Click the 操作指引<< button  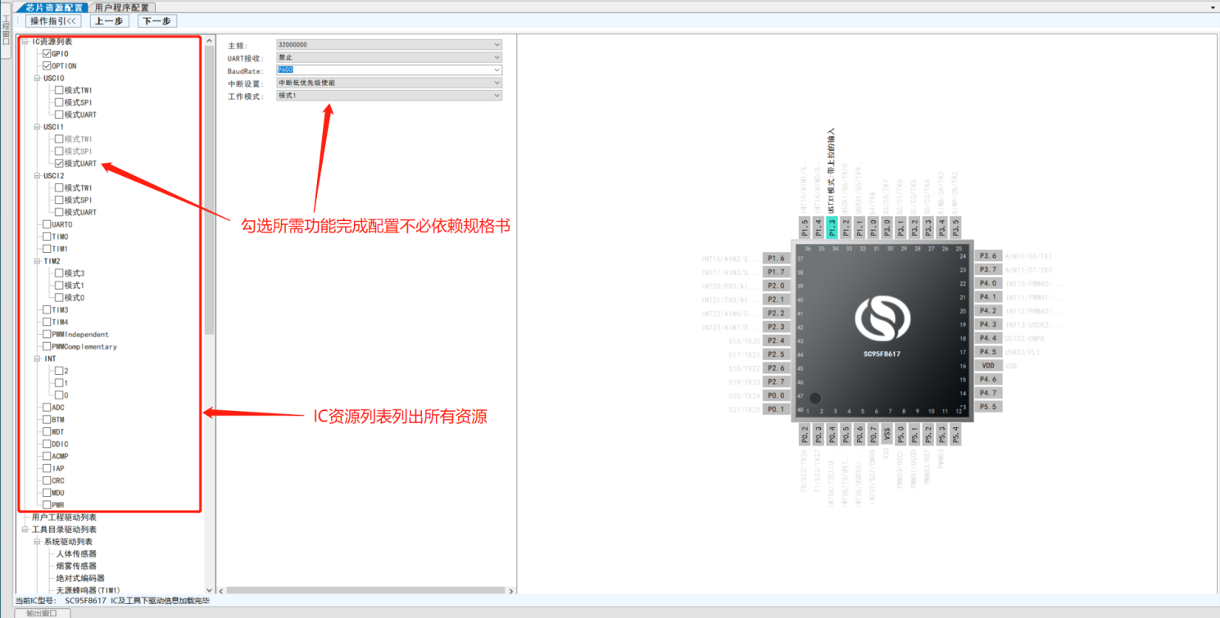[x=54, y=21]
